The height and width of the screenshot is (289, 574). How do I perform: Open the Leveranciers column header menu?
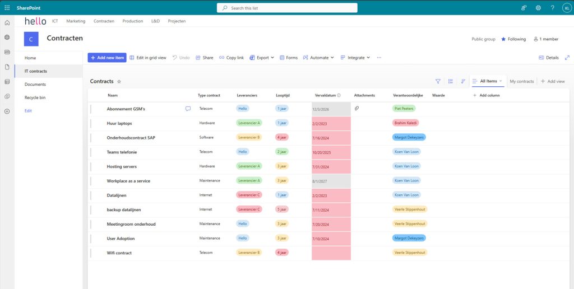tap(247, 95)
